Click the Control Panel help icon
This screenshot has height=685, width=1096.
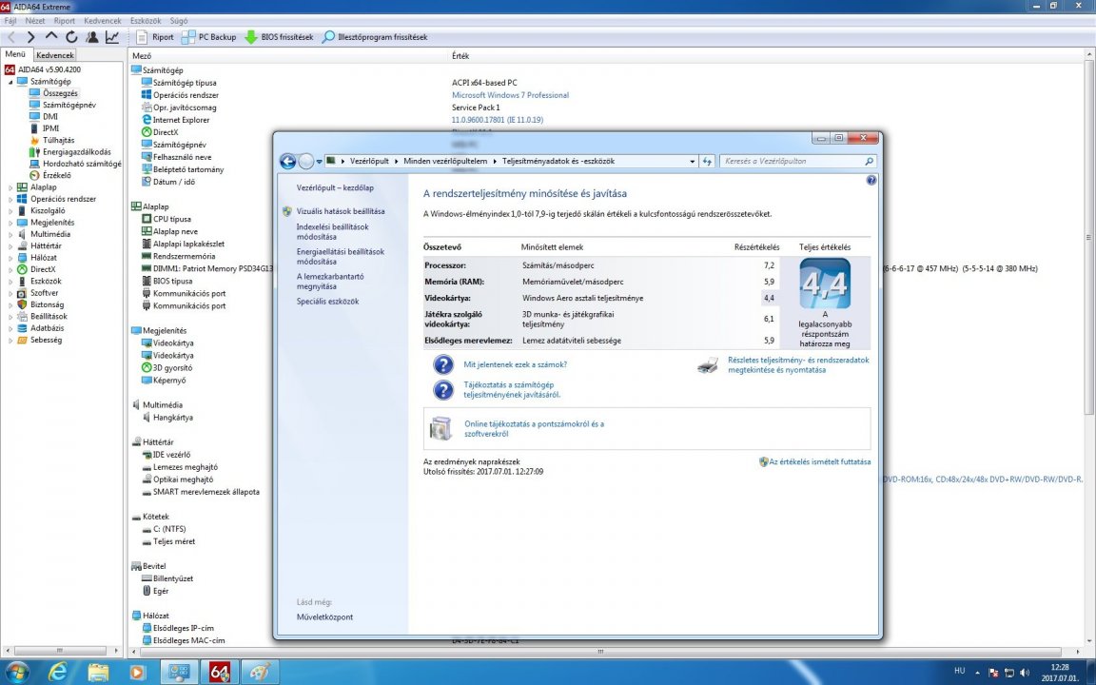[x=871, y=181]
